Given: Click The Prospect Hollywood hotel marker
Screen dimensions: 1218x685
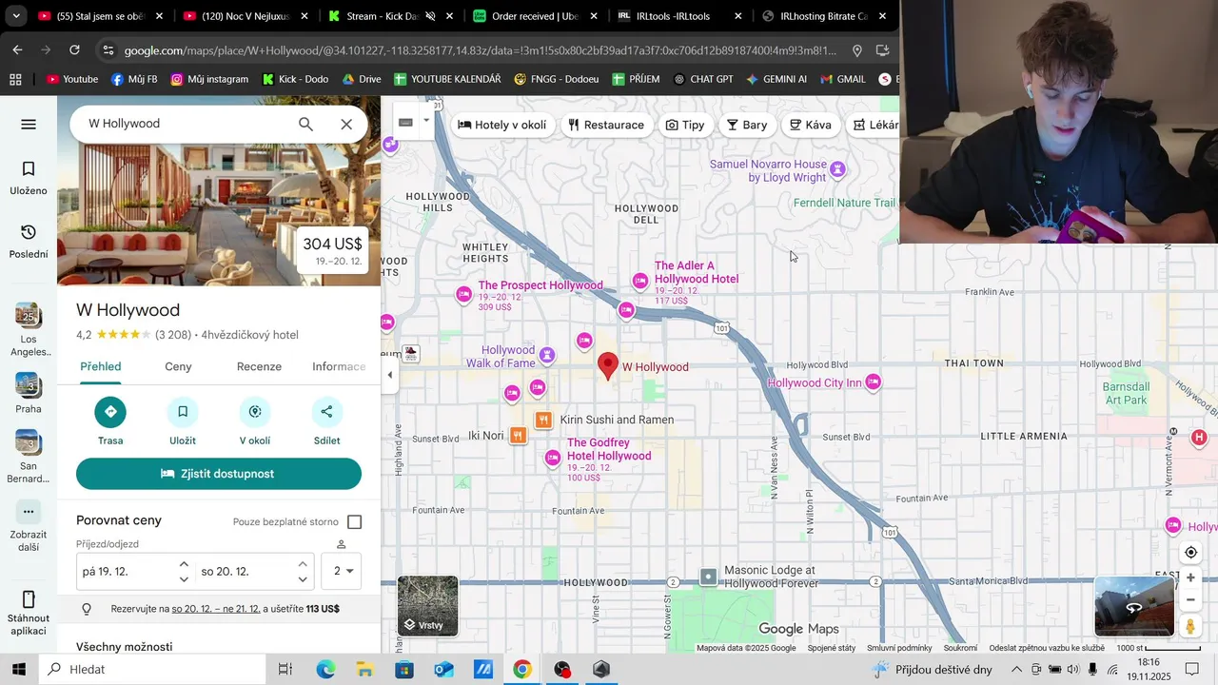Looking at the screenshot, I should tap(464, 295).
